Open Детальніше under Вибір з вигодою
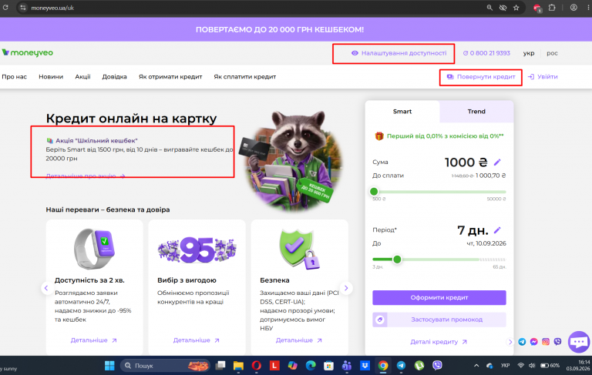592x375 pixels. [196, 340]
